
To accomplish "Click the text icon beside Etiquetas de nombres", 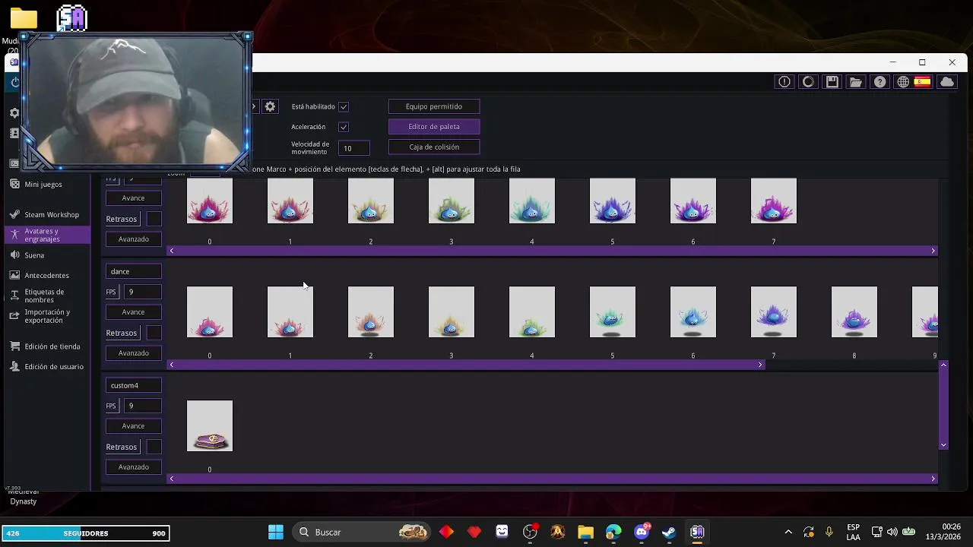I will click(14, 296).
